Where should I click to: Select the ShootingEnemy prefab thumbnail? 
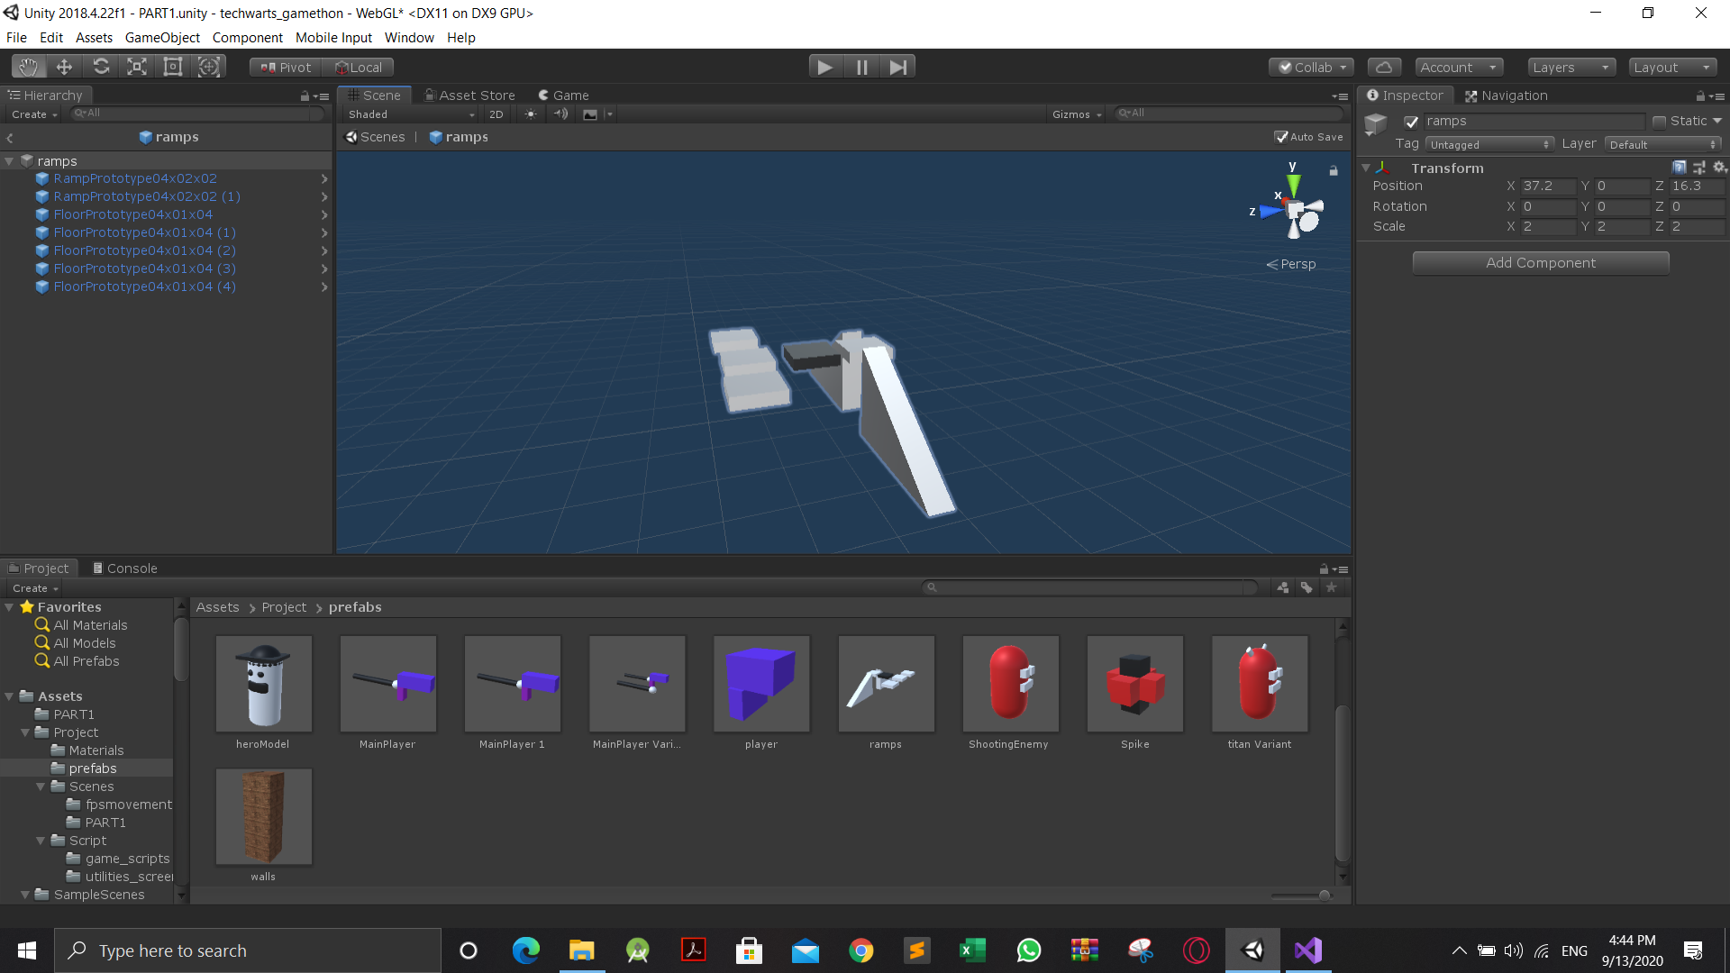(x=1009, y=684)
